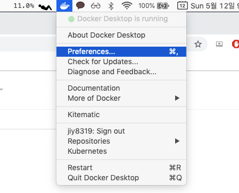This screenshot has width=239, height=193.
Task: Select About Docker Desktop menu item
Action: pyautogui.click(x=121, y=35)
